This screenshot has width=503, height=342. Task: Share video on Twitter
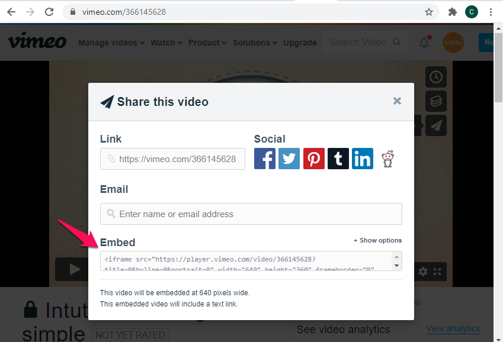(289, 159)
